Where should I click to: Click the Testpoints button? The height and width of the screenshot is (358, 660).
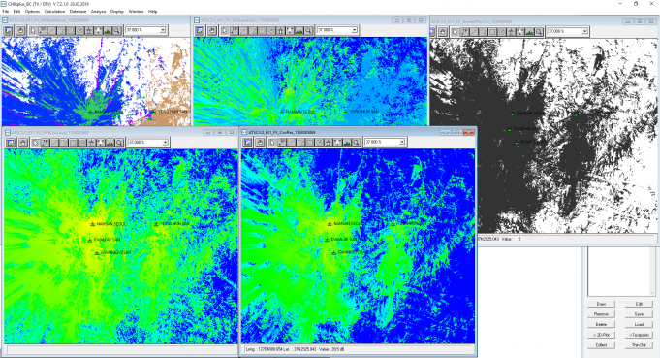coord(639,335)
